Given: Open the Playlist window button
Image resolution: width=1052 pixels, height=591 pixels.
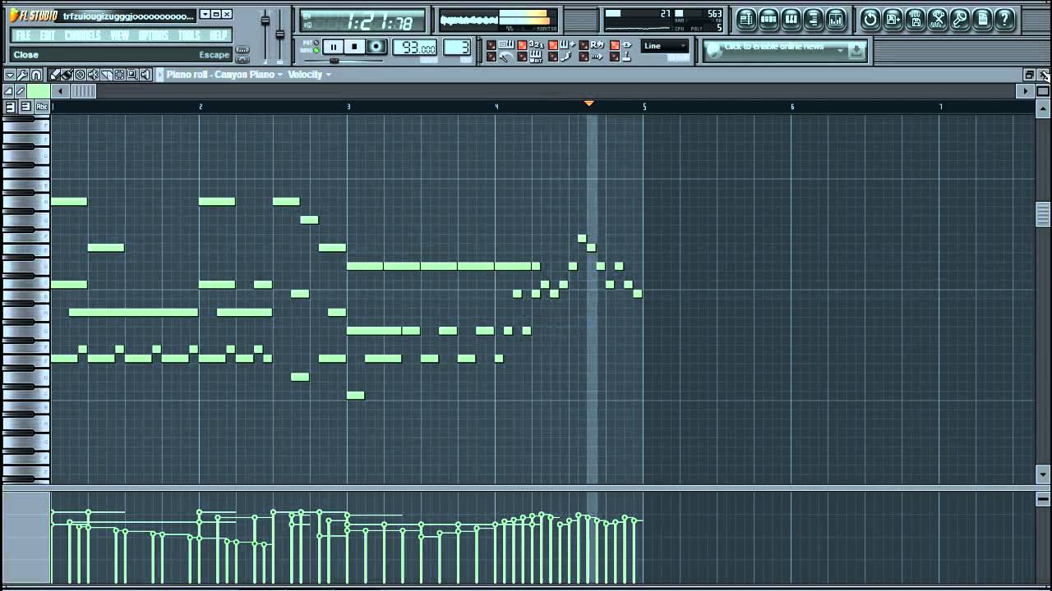Looking at the screenshot, I should (746, 20).
